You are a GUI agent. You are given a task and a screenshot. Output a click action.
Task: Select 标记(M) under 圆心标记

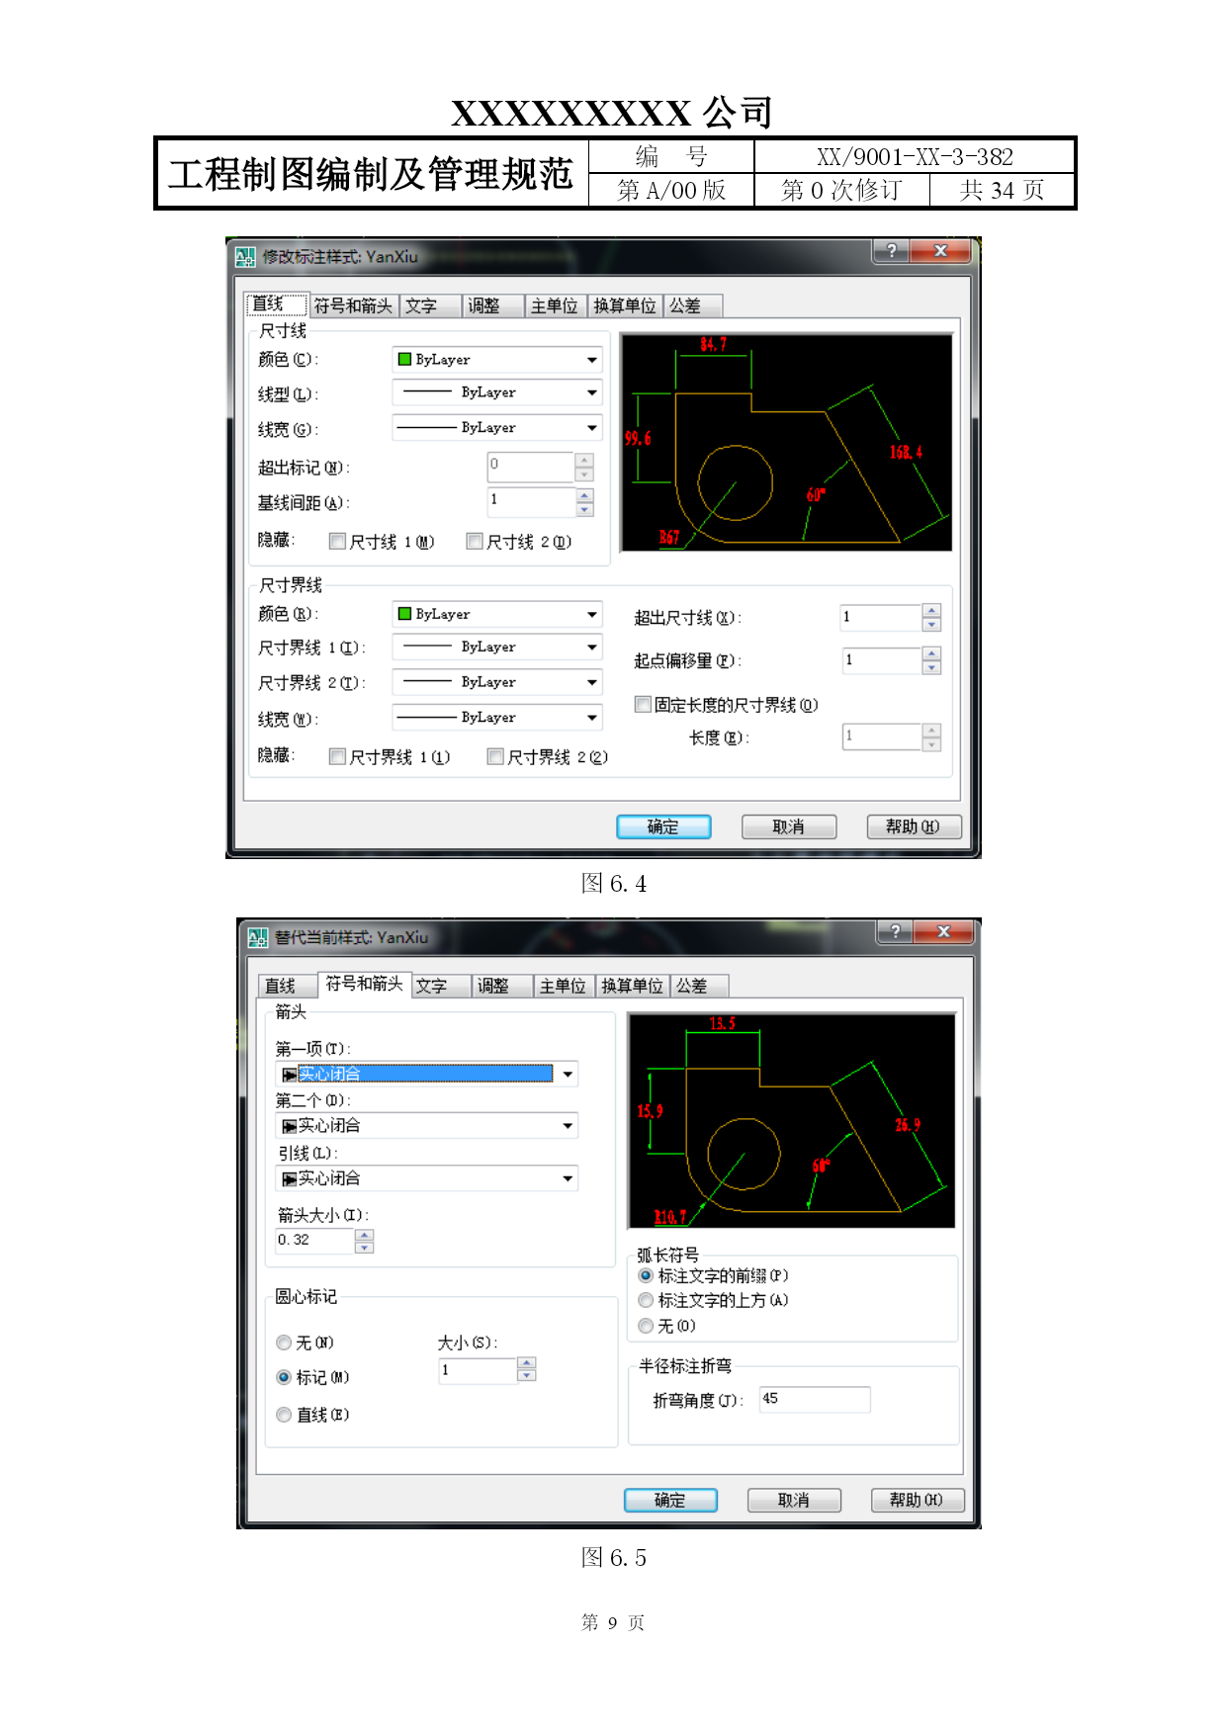pos(284,1378)
